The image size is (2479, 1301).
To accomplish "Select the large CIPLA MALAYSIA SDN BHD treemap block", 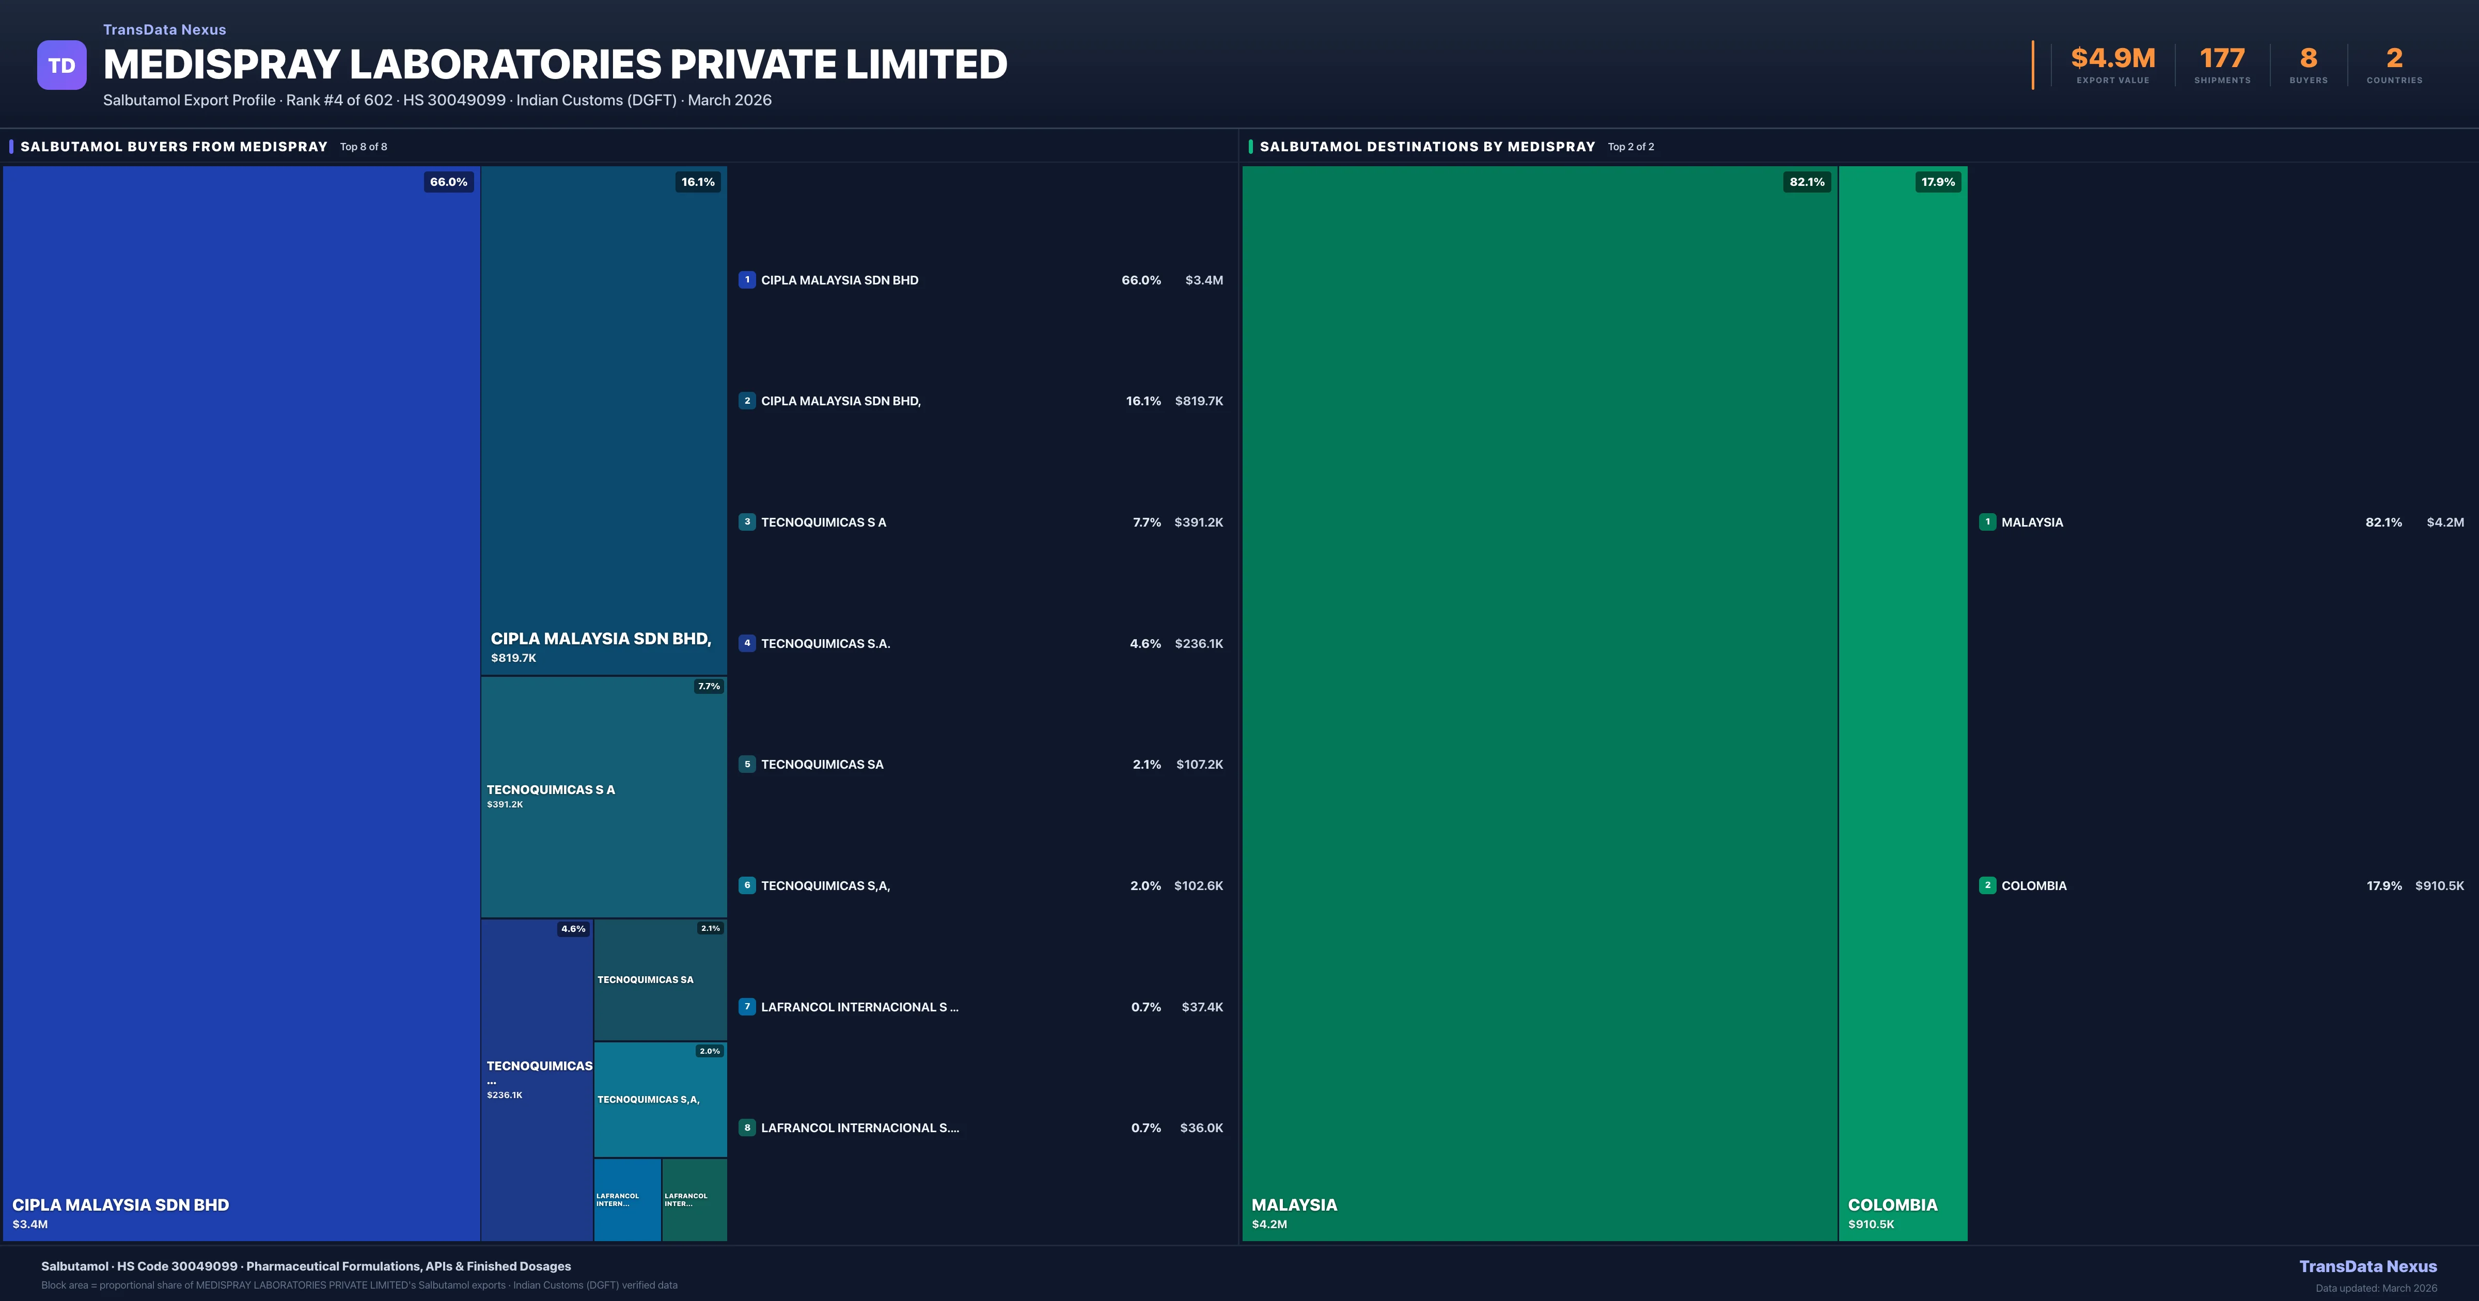I will [x=241, y=703].
